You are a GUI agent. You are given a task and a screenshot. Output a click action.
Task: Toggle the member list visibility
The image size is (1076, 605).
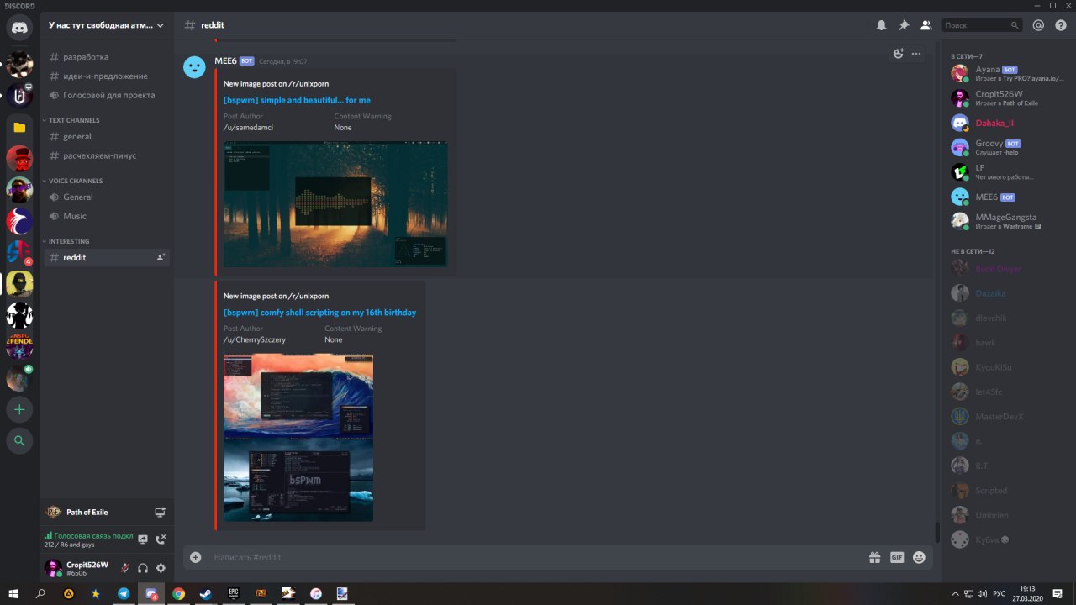click(x=926, y=25)
